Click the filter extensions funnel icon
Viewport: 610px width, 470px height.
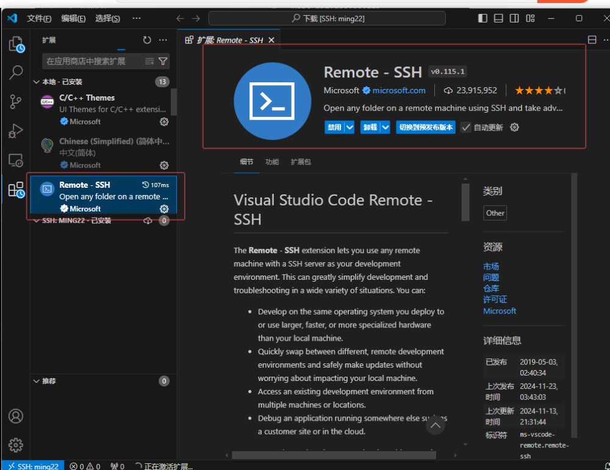pyautogui.click(x=163, y=61)
